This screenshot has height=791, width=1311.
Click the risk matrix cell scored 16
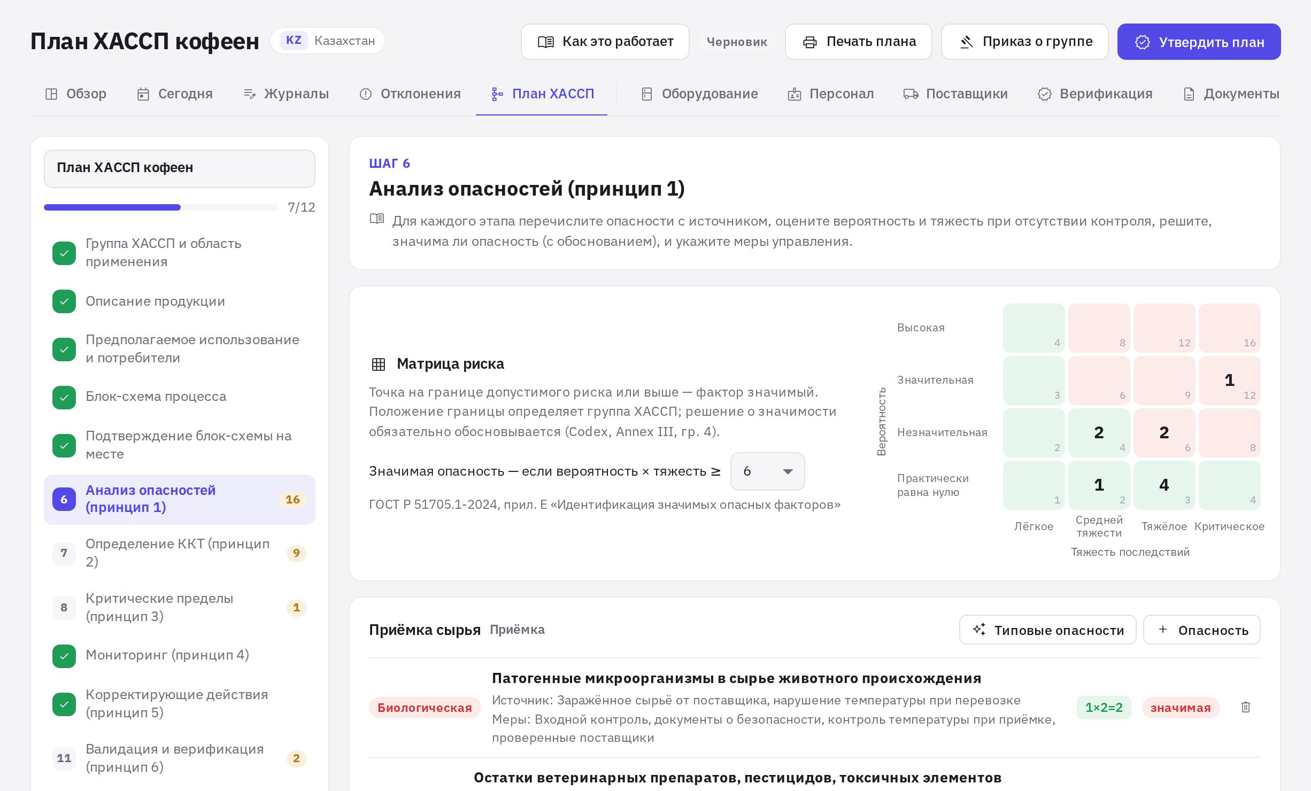click(x=1230, y=328)
